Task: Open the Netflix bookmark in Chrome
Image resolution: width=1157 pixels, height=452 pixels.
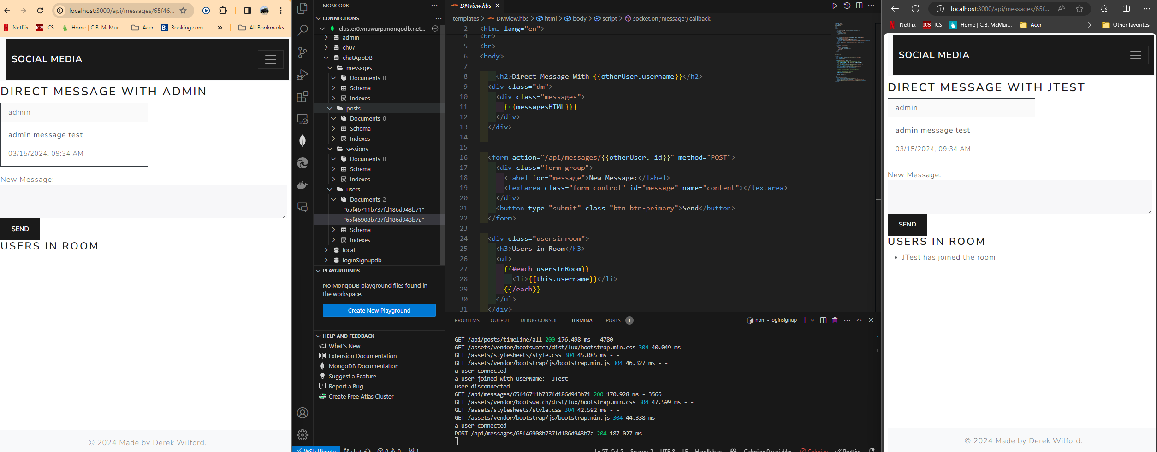Action: 16,28
